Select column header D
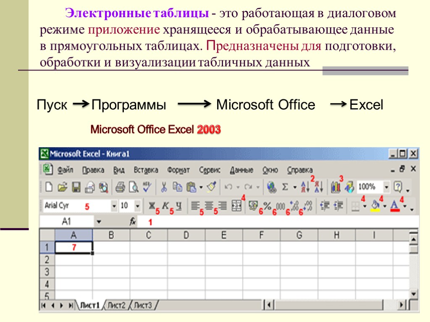This screenshot has width=430, height=322. 186,235
